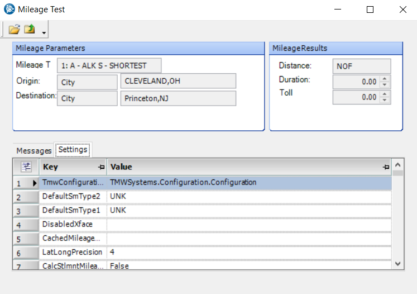Pin the Value column
Viewport: 417px width, 294px height.
point(385,167)
